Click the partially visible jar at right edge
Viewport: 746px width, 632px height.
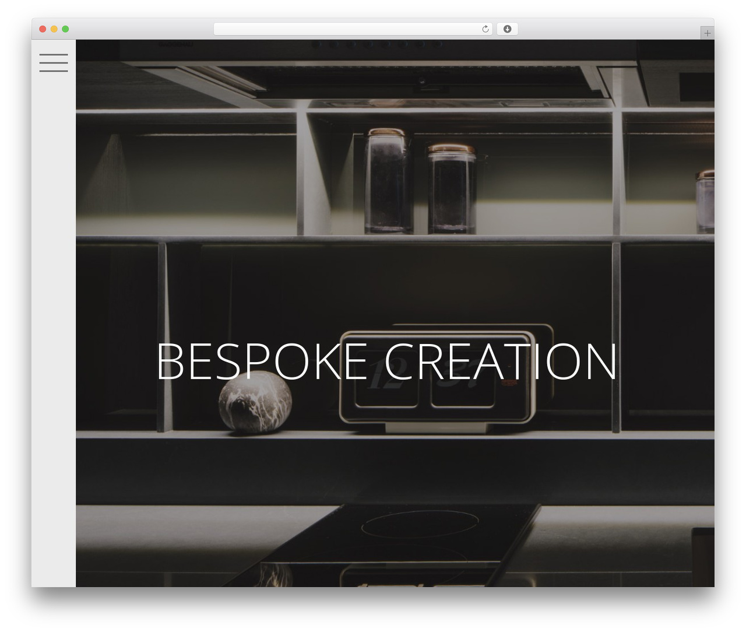[705, 202]
